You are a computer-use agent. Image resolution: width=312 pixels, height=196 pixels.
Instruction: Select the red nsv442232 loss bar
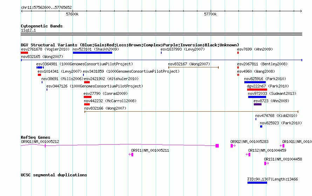[87, 104]
